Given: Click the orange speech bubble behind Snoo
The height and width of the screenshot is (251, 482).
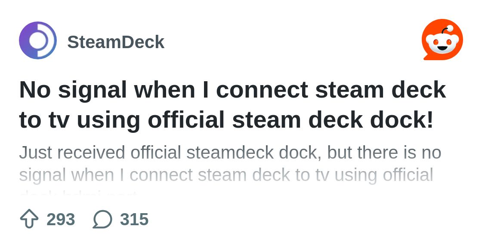Looking at the screenshot, I should [430, 52].
